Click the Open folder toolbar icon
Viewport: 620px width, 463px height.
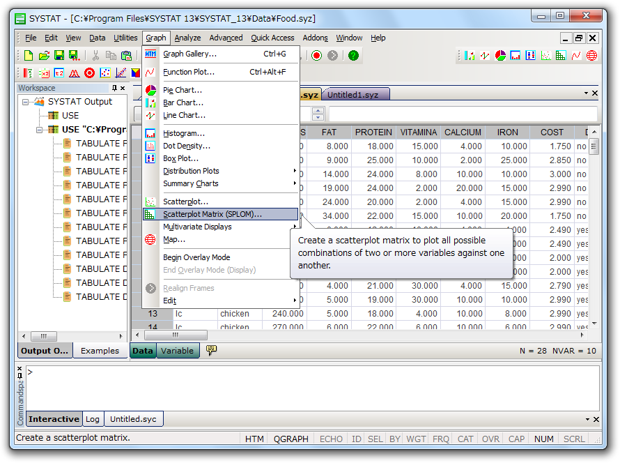click(44, 55)
